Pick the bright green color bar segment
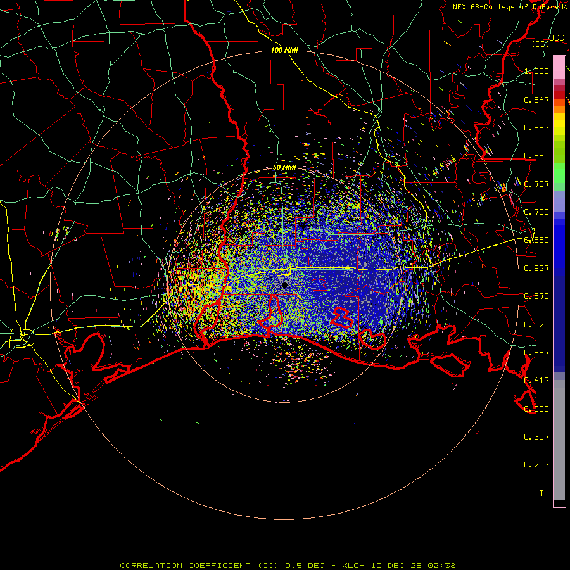 click(x=559, y=173)
